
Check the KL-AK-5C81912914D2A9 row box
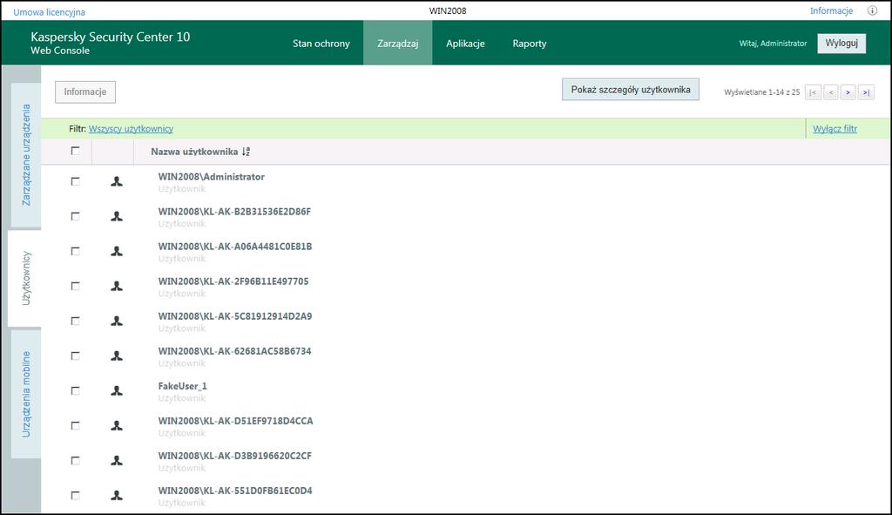point(75,321)
